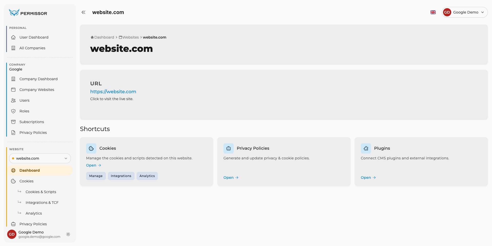Click the Dashboard breadcrumb link
Viewport: 492px width, 246px height.
click(102, 37)
